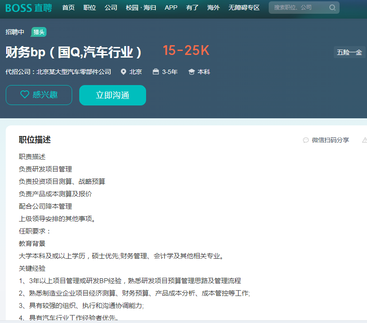367x323 pixels.
Task: Open the APP navigation item
Action: point(171,8)
